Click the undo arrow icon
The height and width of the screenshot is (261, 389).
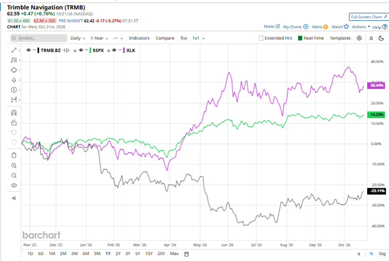click(x=14, y=132)
